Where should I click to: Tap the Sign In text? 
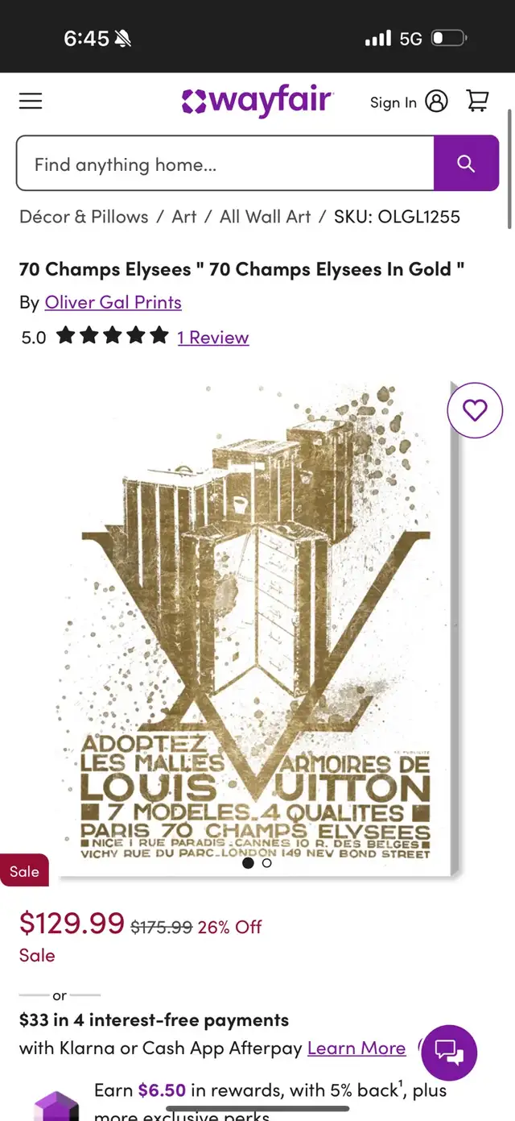click(x=393, y=102)
